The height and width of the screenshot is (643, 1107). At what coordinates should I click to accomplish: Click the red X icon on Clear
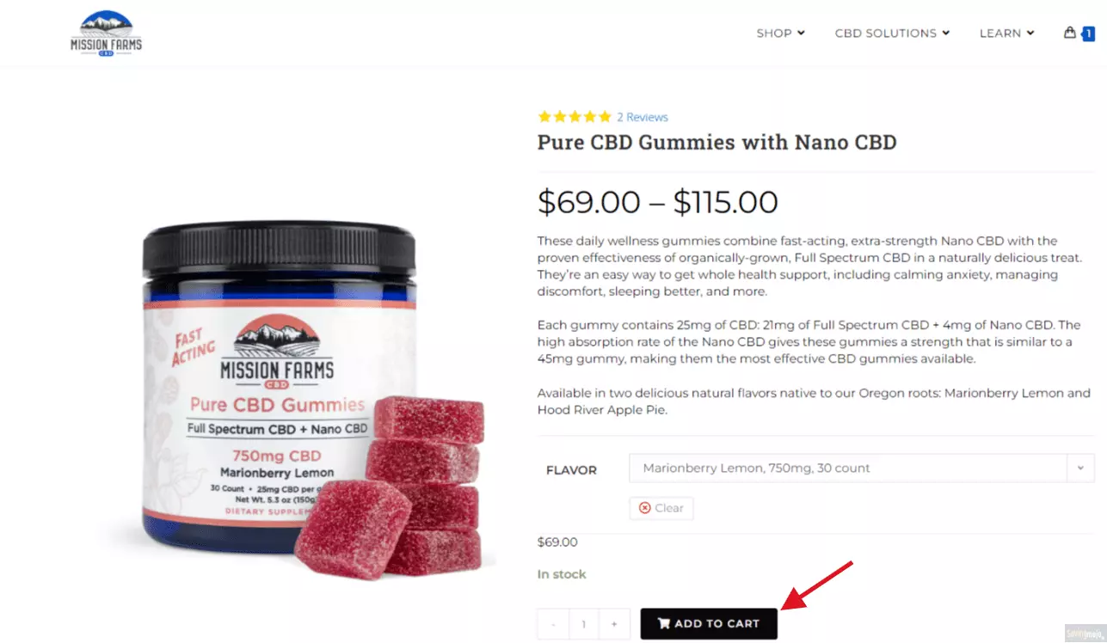[x=644, y=508]
